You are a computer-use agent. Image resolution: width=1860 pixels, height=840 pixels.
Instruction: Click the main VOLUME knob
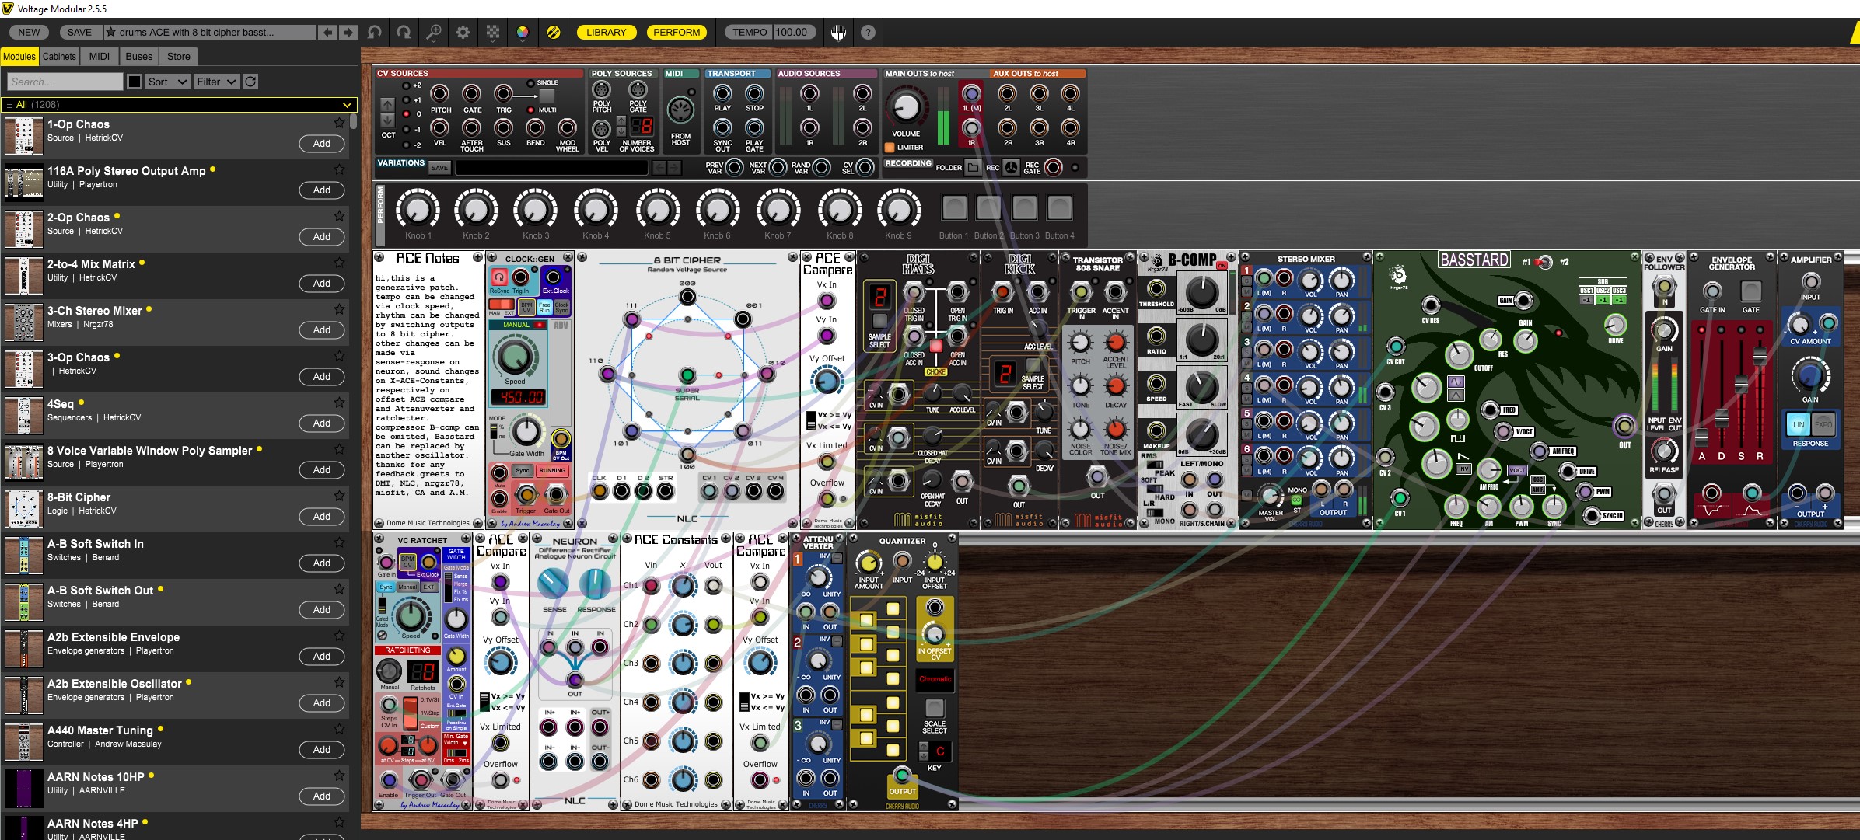tap(906, 107)
